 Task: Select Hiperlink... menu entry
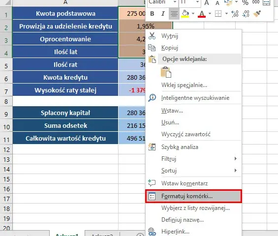pos(193,232)
